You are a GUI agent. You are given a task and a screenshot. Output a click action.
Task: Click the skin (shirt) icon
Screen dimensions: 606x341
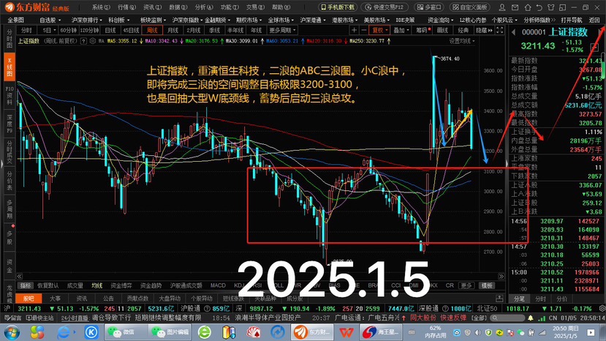click(551, 7)
